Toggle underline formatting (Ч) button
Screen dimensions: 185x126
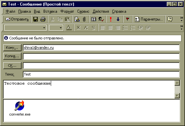[x=93, y=28]
